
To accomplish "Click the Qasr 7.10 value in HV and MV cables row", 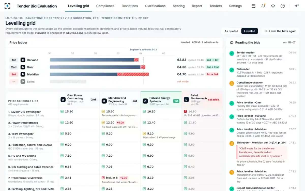I will tap(68, 156).
